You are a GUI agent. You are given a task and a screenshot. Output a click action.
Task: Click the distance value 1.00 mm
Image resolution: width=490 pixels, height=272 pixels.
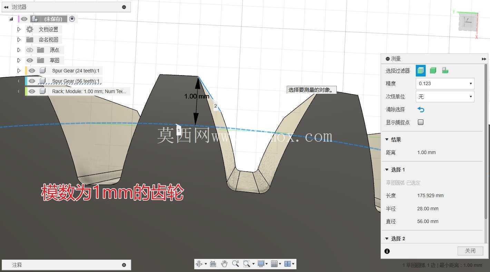pos(427,152)
